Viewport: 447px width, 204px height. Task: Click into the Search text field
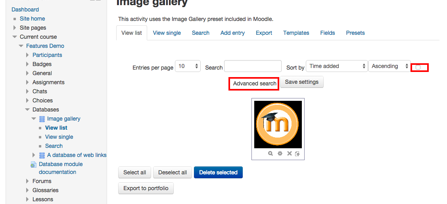(253, 66)
